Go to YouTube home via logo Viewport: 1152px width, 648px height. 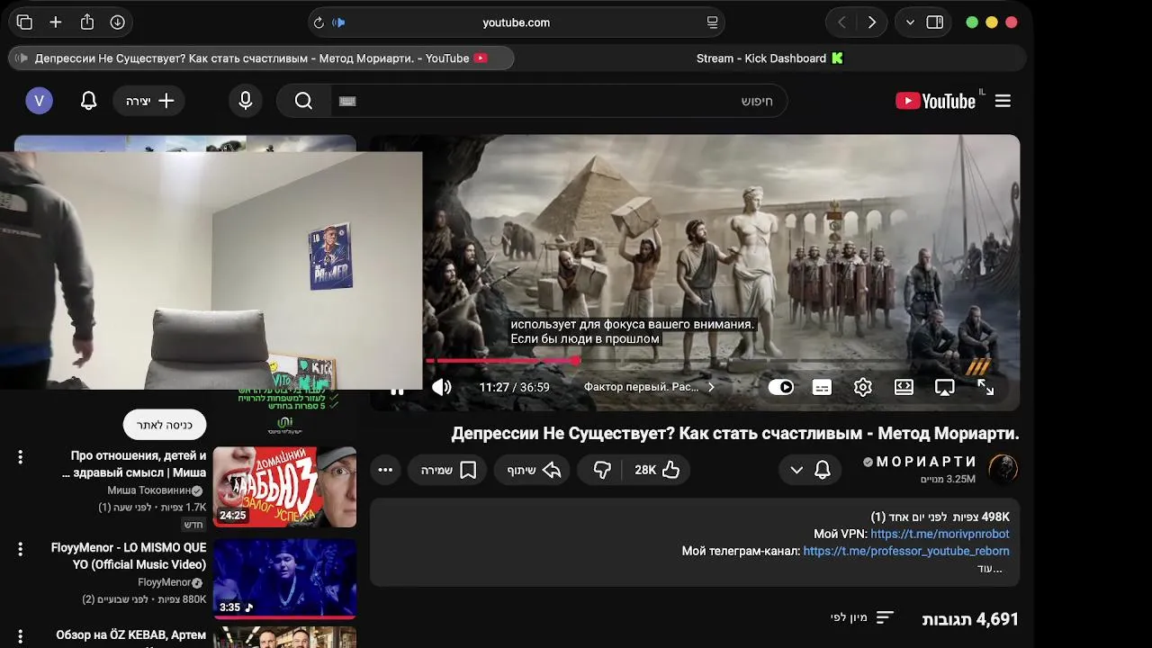pyautogui.click(x=937, y=101)
